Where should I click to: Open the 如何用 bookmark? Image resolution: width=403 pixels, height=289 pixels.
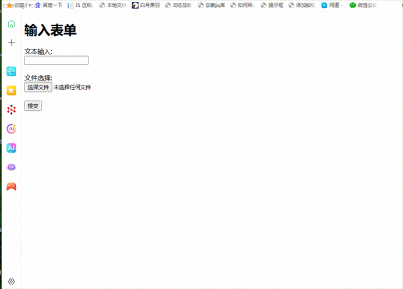click(x=242, y=5)
